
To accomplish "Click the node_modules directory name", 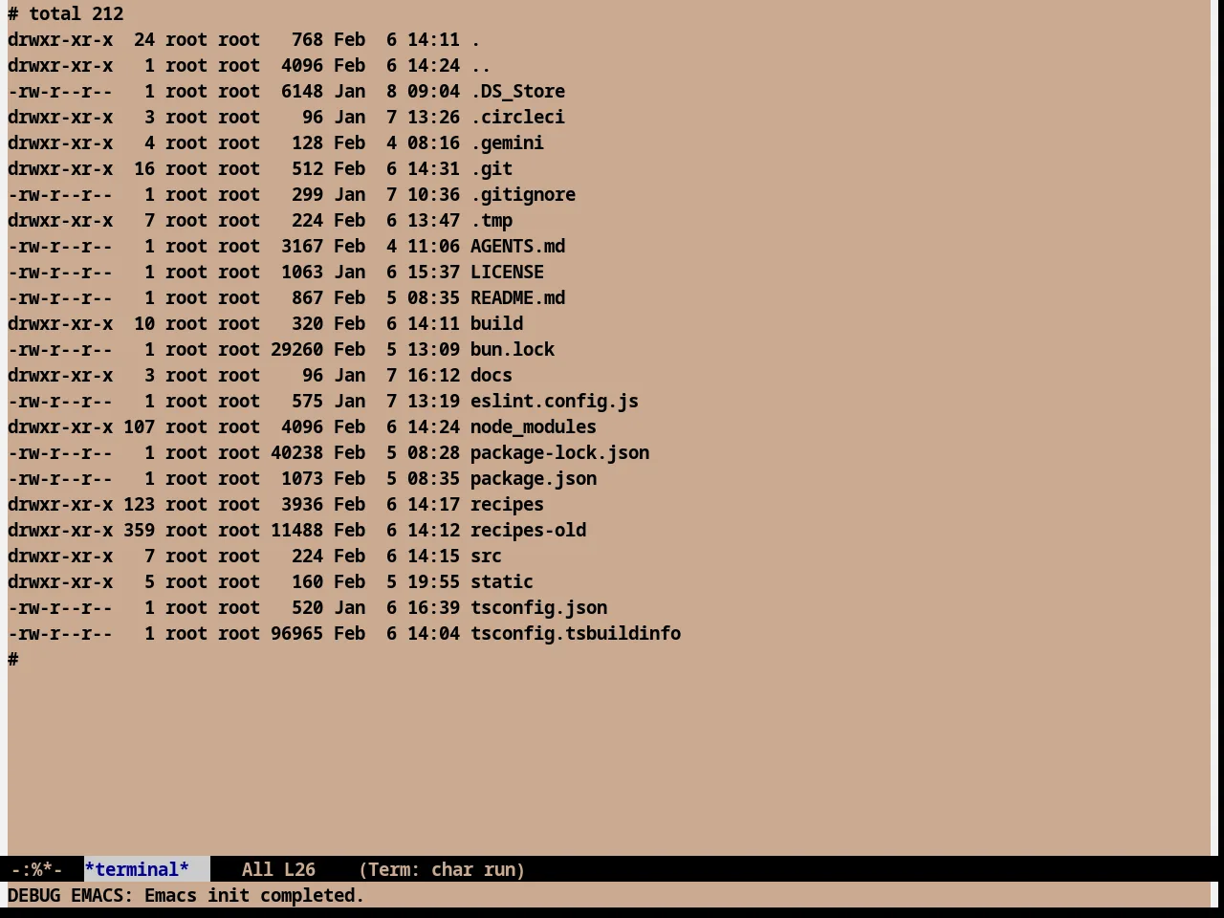I will coord(534,426).
